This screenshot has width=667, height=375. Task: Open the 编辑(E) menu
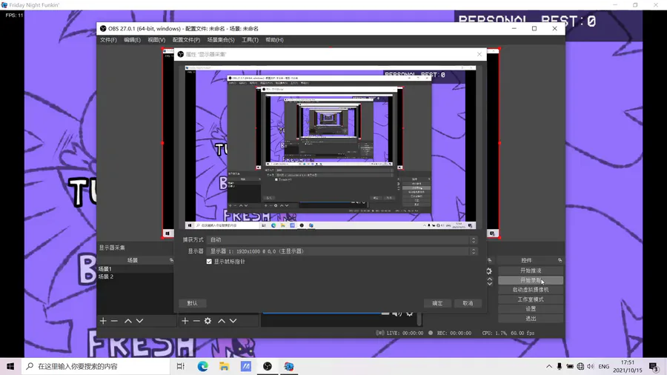pos(133,40)
